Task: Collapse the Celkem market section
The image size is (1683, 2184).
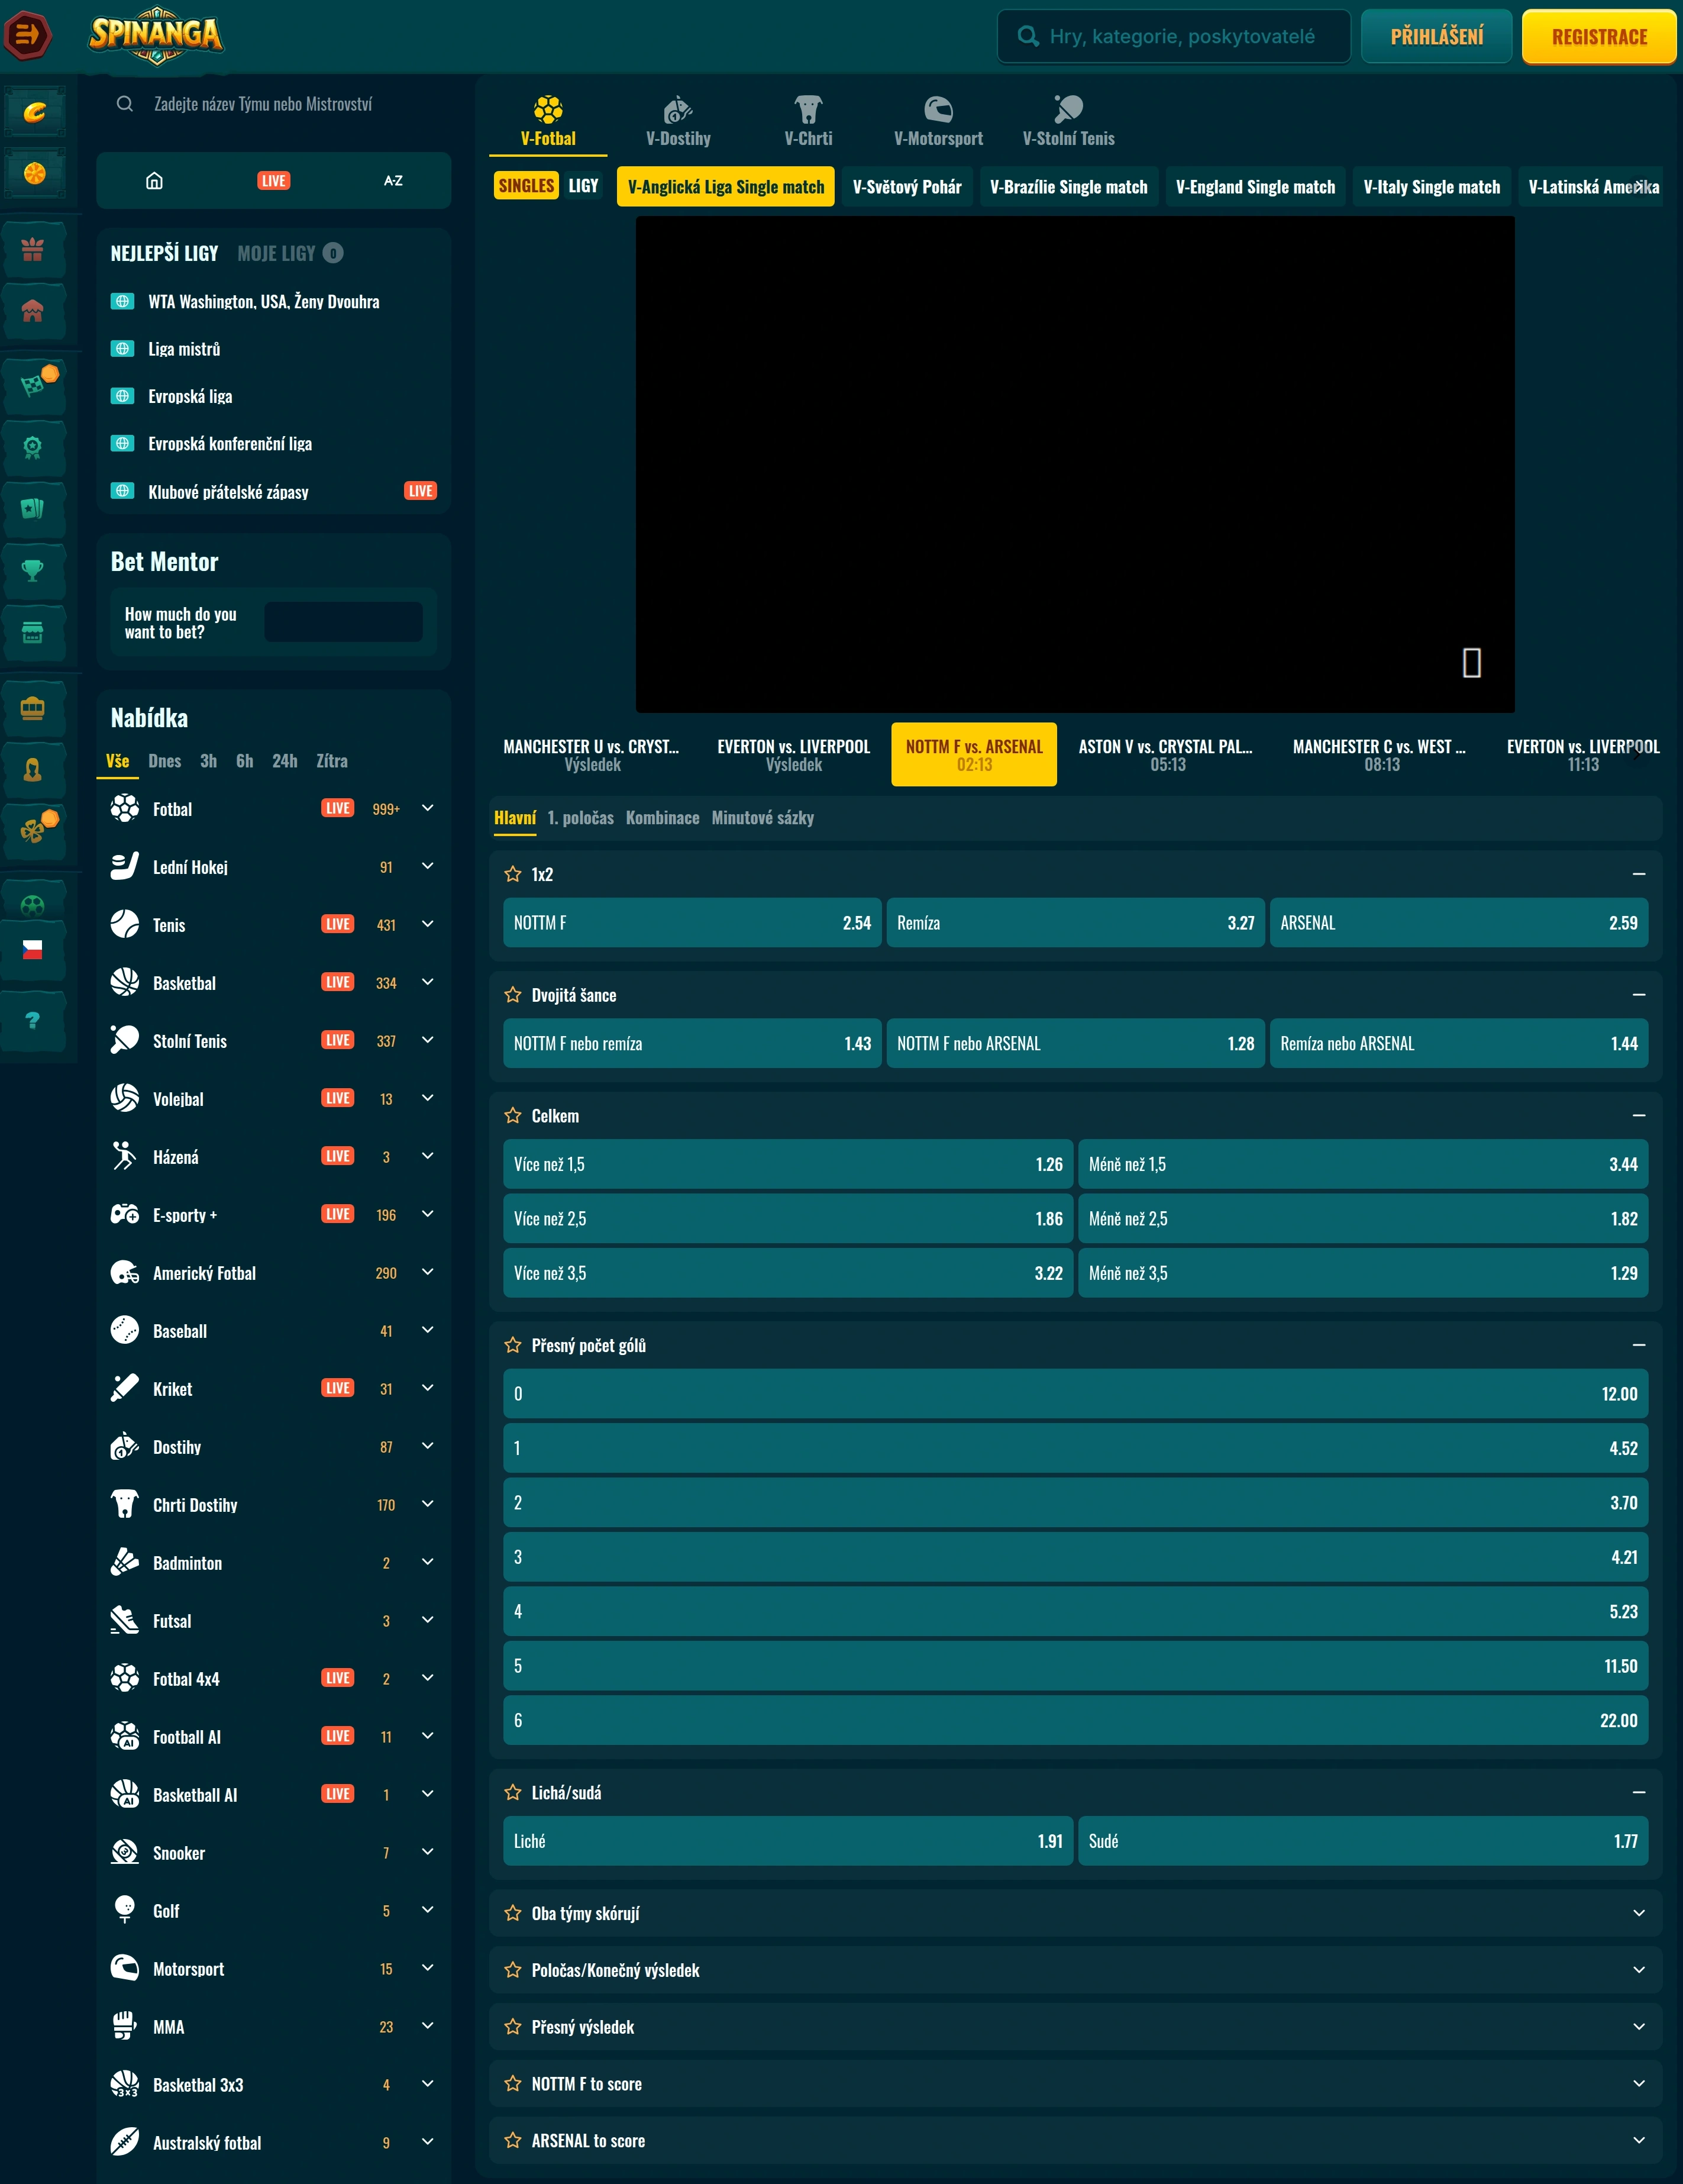Action: pyautogui.click(x=1638, y=1115)
